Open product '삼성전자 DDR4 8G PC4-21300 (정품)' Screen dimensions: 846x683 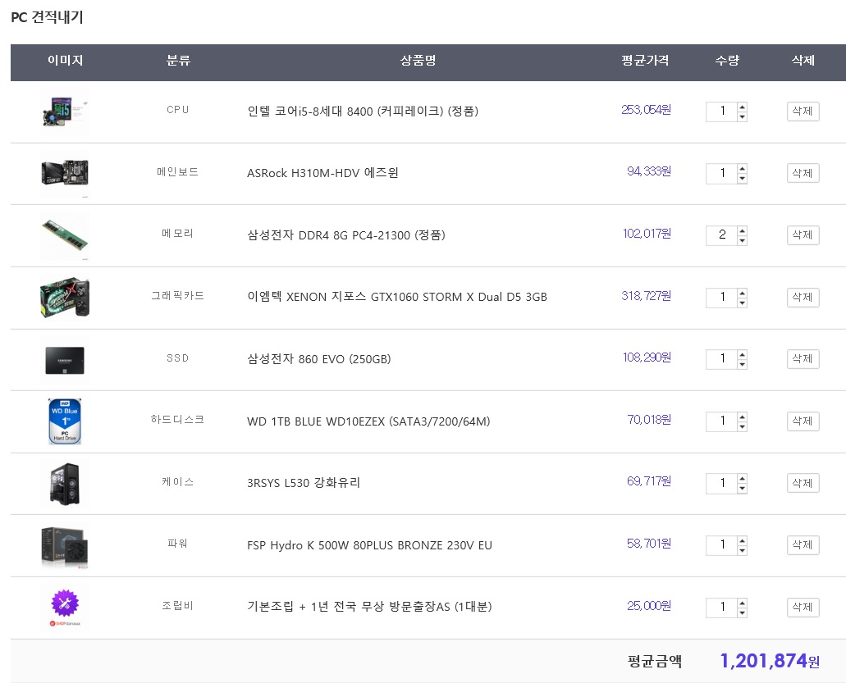coord(345,235)
